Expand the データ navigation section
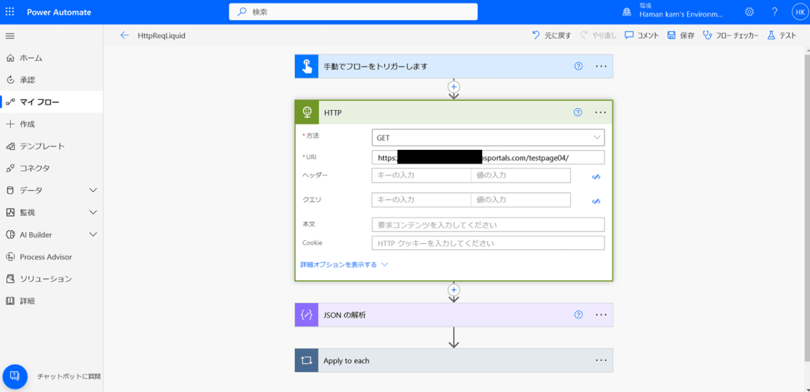810x392 pixels. [93, 190]
